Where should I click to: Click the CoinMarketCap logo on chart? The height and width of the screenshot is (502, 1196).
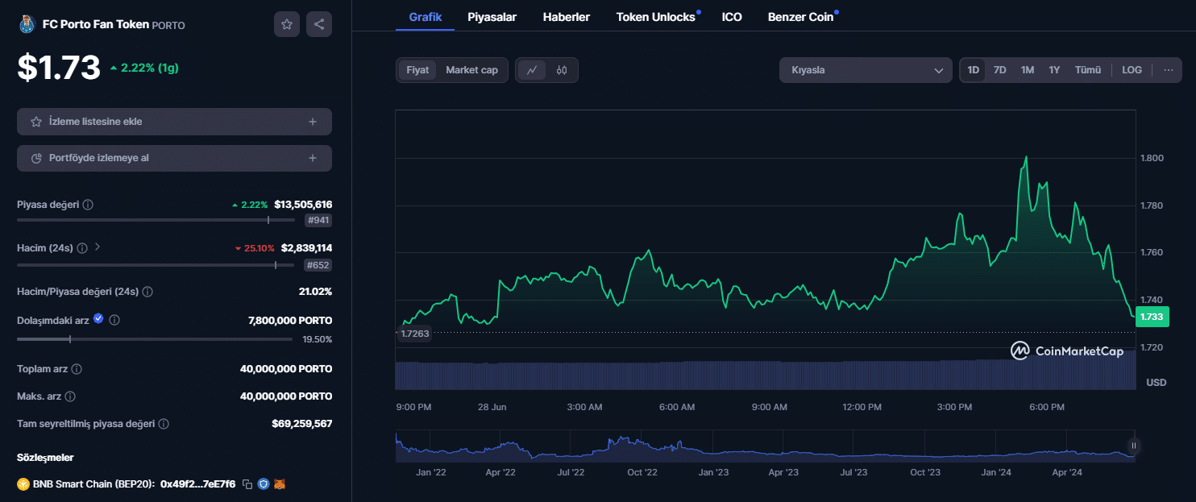(1067, 351)
